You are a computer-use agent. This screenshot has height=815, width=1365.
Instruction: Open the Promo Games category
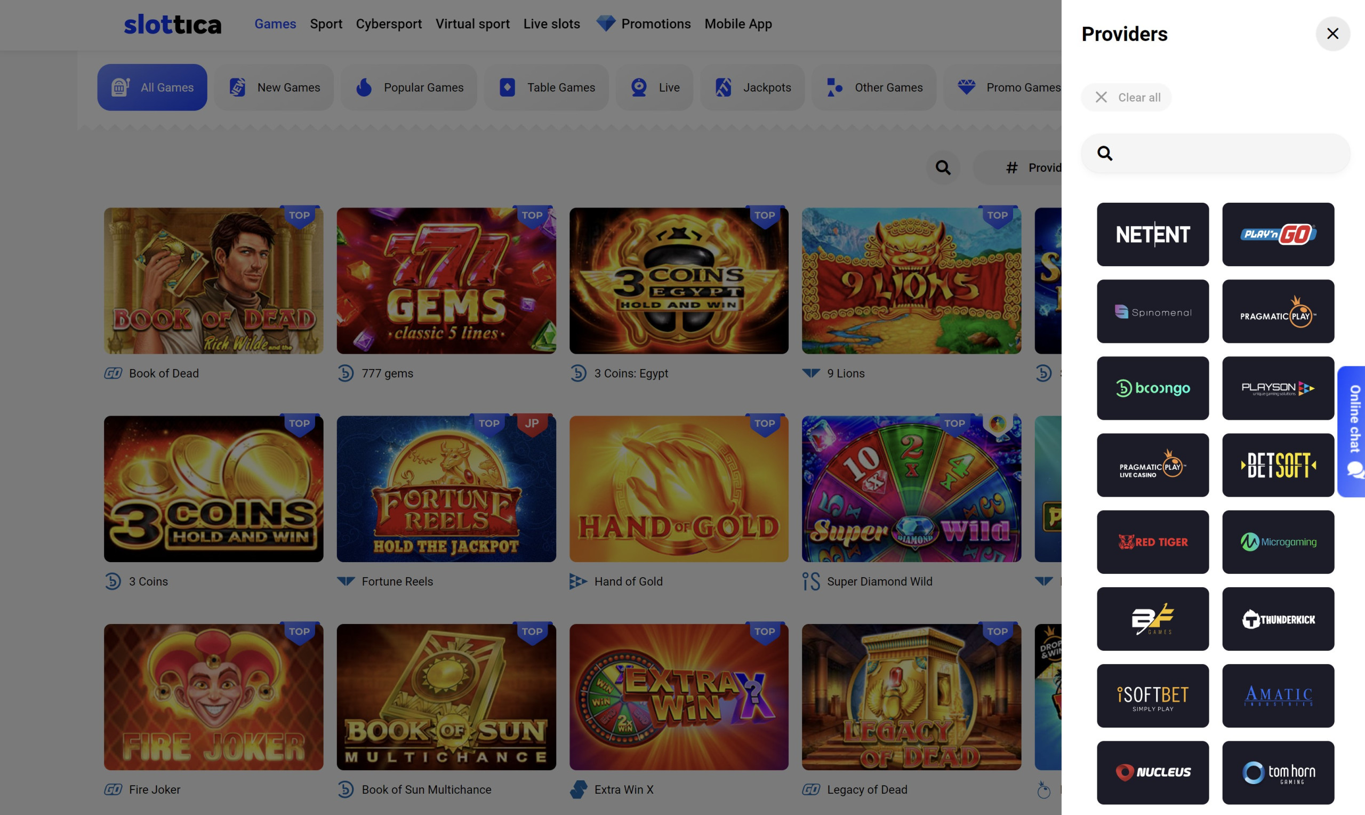pyautogui.click(x=1003, y=87)
